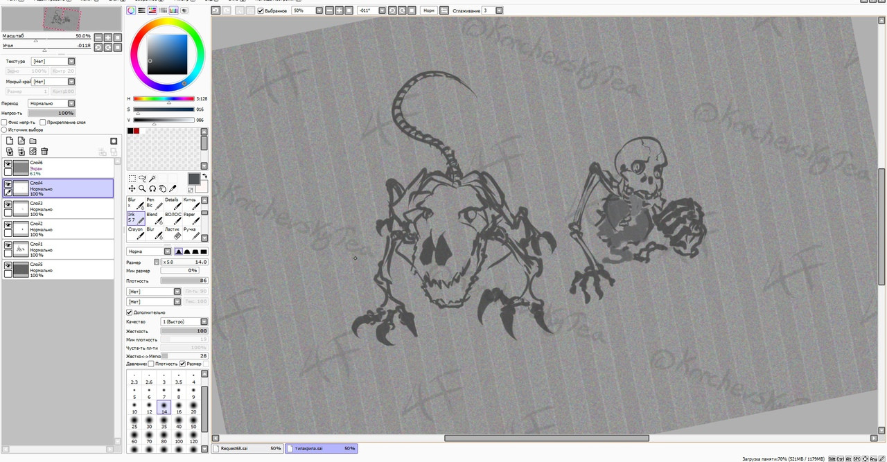Zoom out with toolbar minus button
This screenshot has width=887, height=462.
click(329, 11)
